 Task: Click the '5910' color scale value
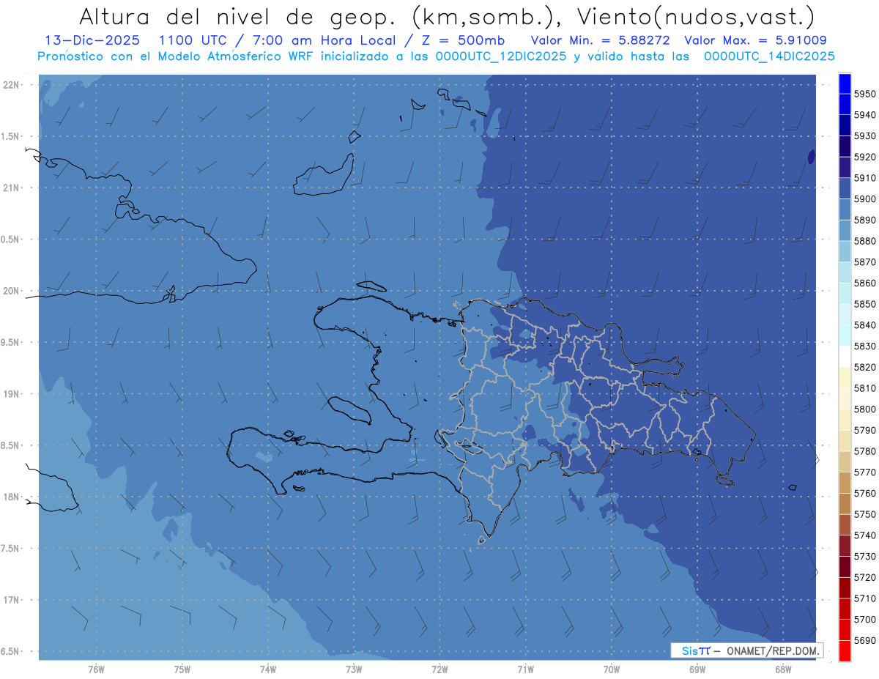click(865, 178)
